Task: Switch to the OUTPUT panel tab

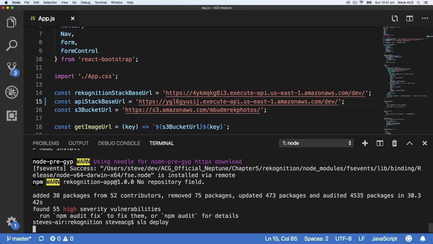Action: pos(78,143)
